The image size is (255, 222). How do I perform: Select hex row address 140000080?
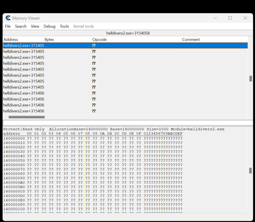(14, 174)
